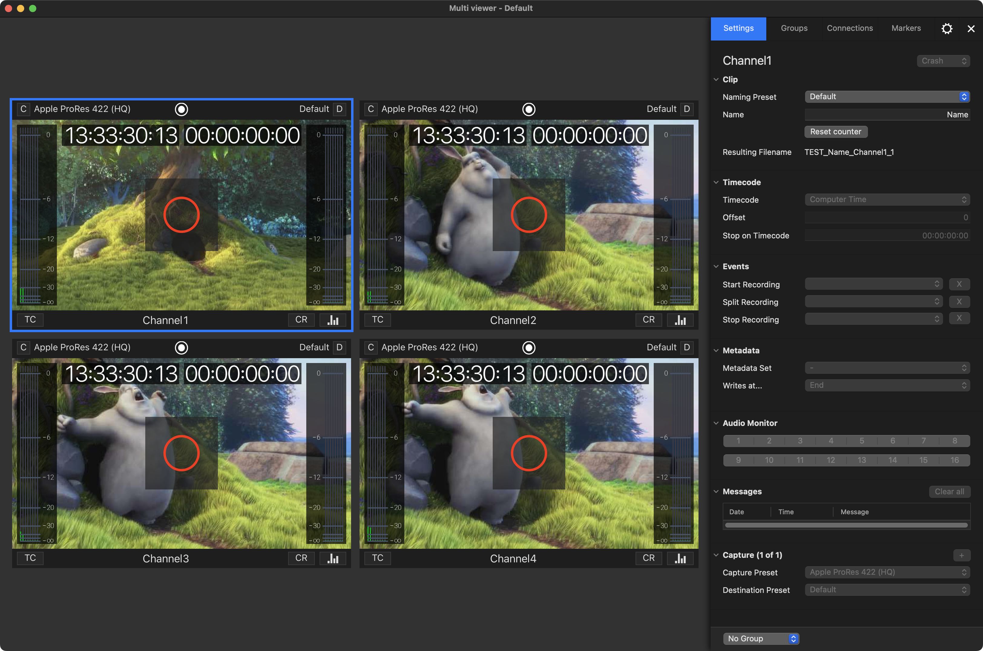The image size is (983, 651).
Task: Toggle CR button on Channel3
Action: point(301,558)
